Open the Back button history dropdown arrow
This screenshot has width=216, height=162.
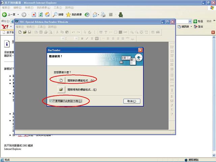click(18, 15)
